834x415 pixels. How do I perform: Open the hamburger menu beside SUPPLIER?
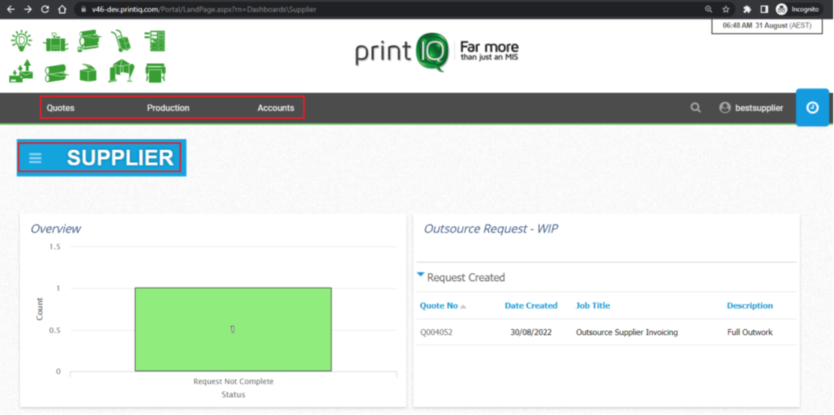tap(35, 158)
